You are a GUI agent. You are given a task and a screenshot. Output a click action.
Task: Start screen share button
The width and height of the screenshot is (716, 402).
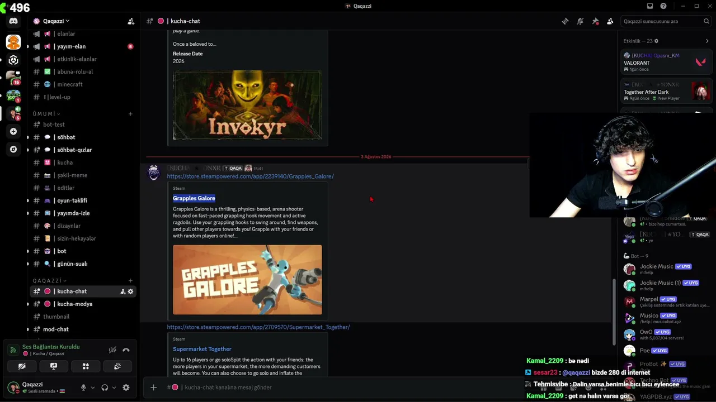click(54, 366)
